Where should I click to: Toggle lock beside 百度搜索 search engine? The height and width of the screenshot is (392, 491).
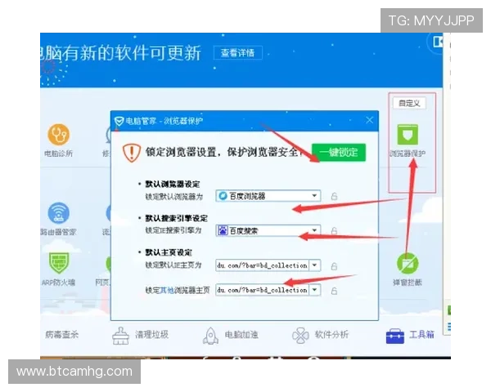pyautogui.click(x=334, y=230)
